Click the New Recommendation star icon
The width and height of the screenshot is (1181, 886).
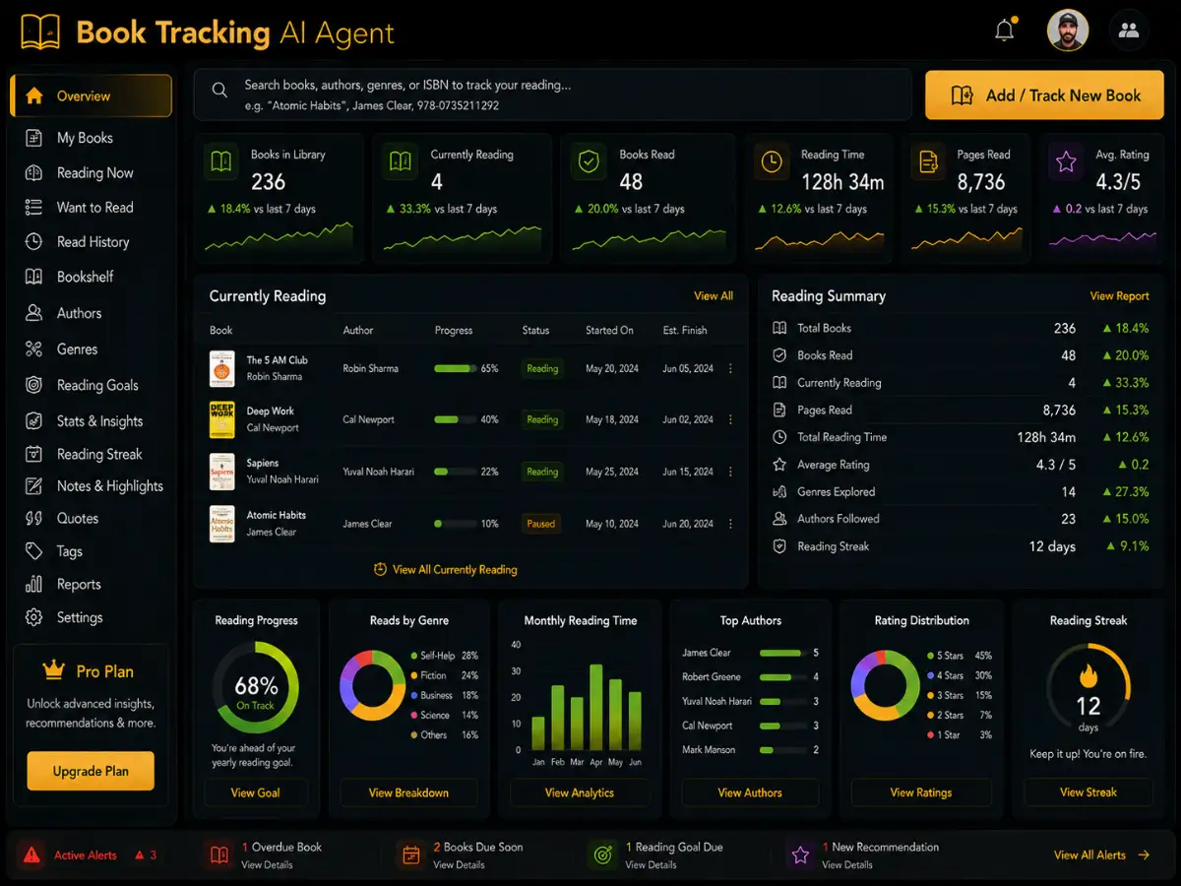pyautogui.click(x=800, y=854)
